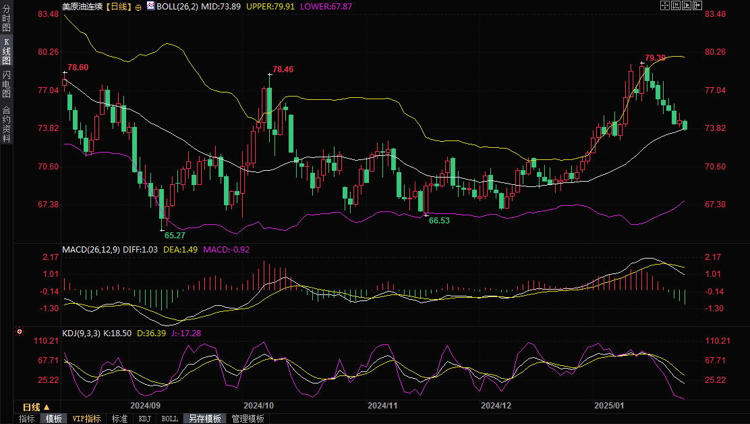Apply the 标准 template
Screen dimensions: 750x424
click(x=119, y=419)
